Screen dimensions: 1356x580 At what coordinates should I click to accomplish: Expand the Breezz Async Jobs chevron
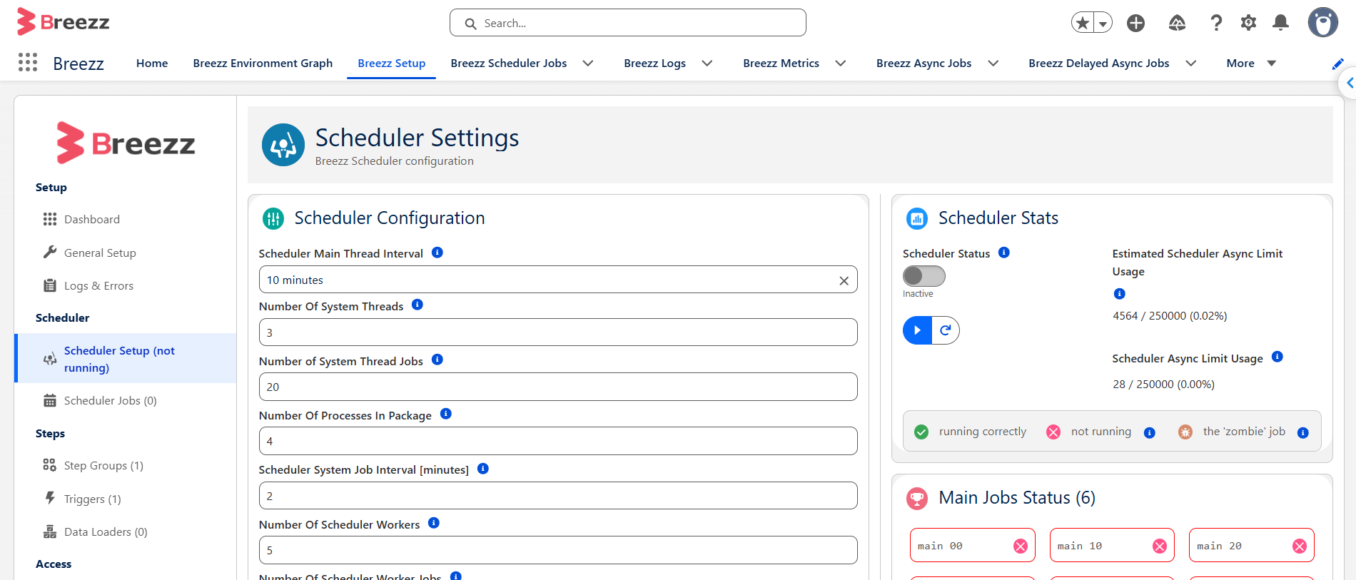[x=993, y=63]
